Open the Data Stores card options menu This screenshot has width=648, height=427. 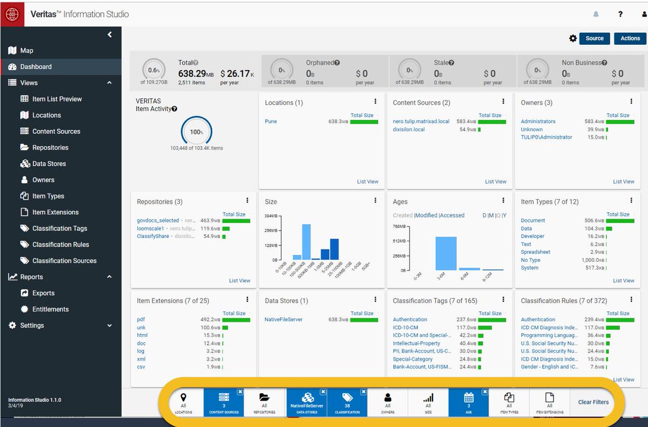click(375, 299)
